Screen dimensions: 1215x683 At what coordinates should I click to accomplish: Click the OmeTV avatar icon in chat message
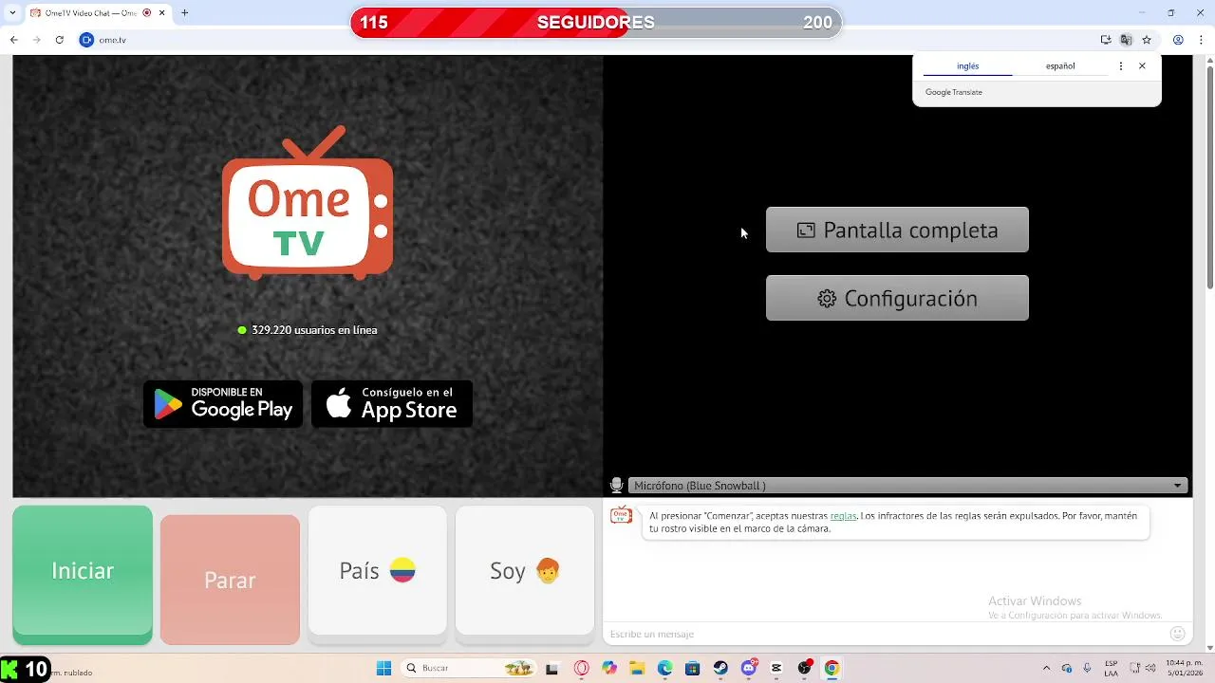click(x=621, y=516)
